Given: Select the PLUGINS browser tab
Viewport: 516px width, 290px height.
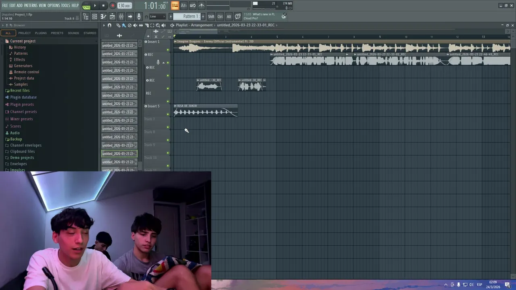Looking at the screenshot, I should pos(41,33).
